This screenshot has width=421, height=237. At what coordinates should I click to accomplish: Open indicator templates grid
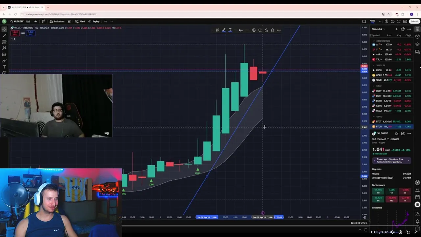coord(69,21)
